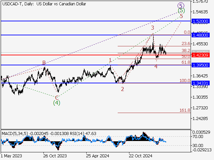Click the blue 1.52000 price tag

pyautogui.click(x=201, y=21)
